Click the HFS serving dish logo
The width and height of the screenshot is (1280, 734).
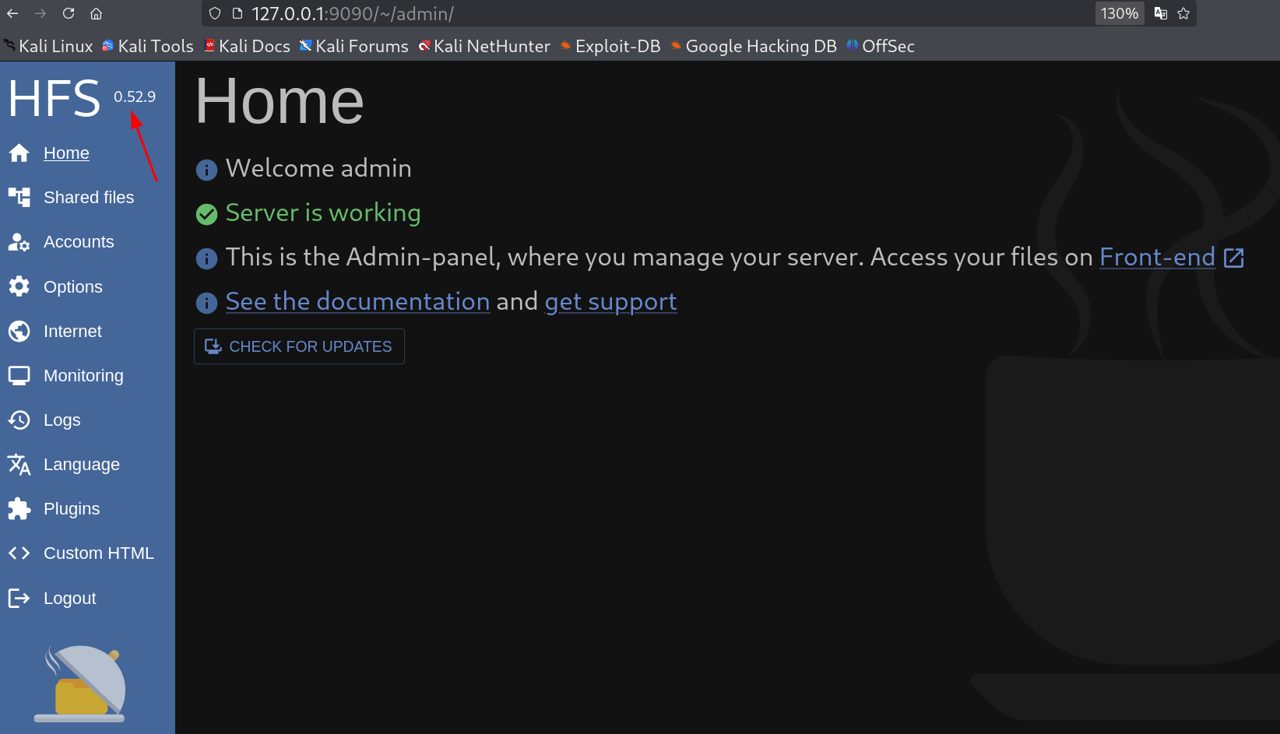80,683
